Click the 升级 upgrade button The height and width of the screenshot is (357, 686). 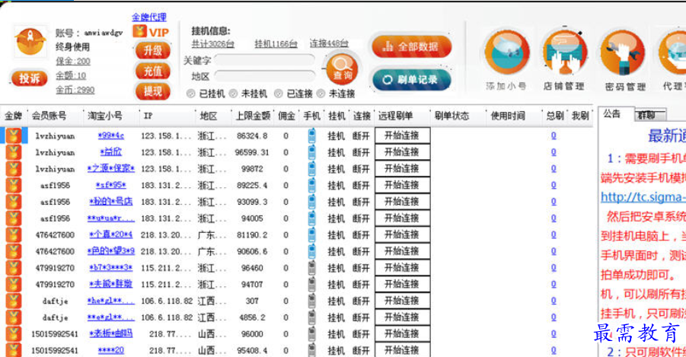tap(152, 51)
